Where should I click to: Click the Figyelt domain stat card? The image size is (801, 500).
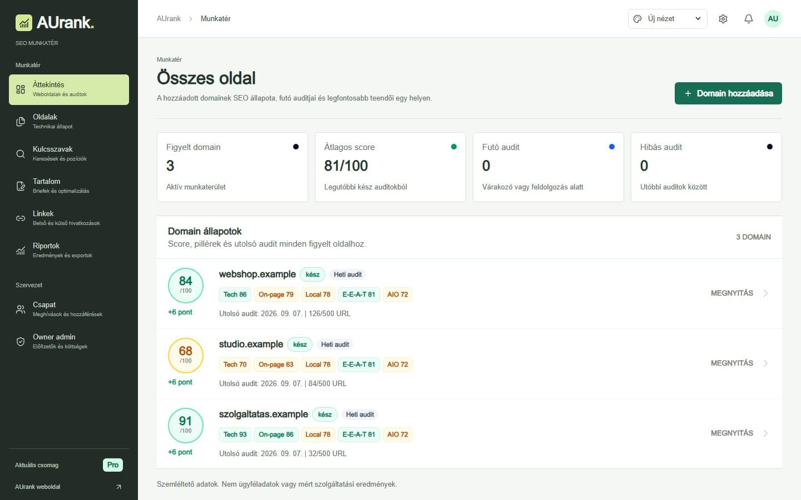tap(233, 167)
